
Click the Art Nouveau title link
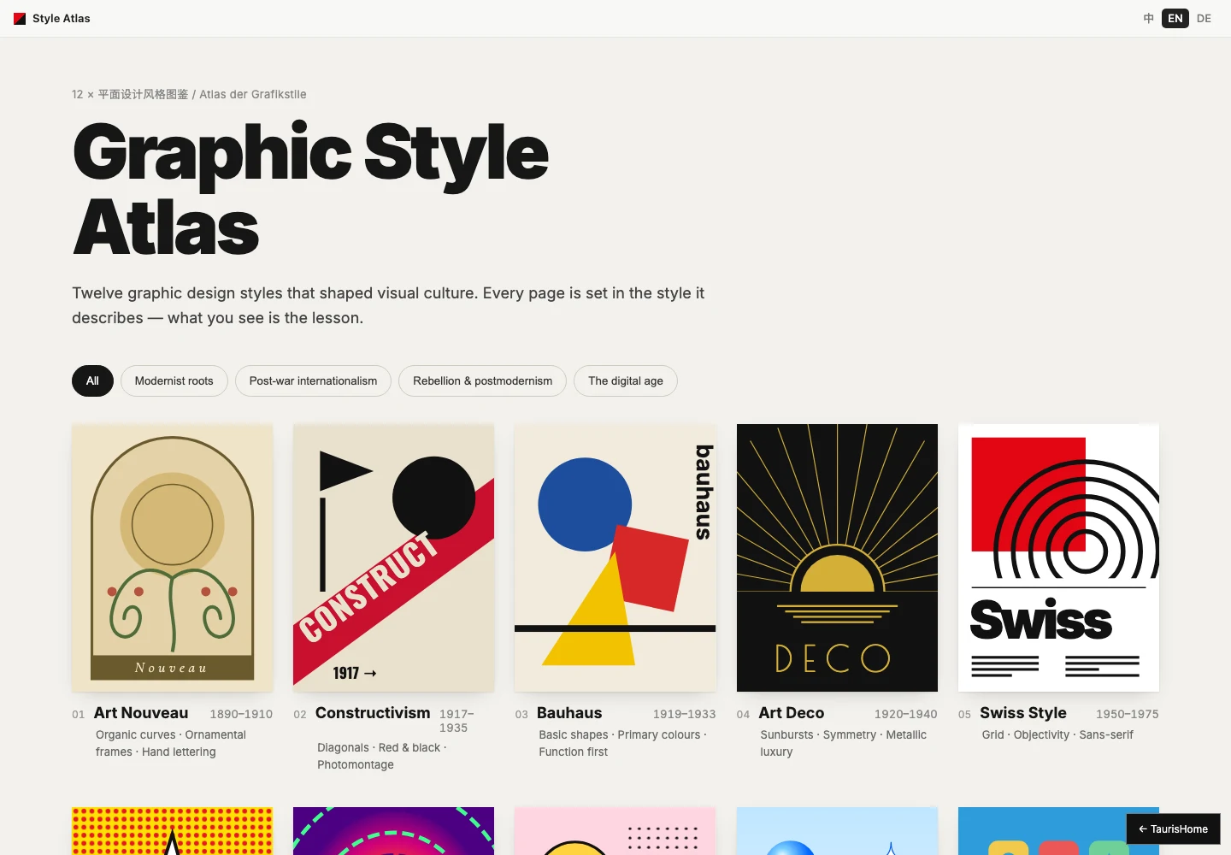pyautogui.click(x=141, y=713)
